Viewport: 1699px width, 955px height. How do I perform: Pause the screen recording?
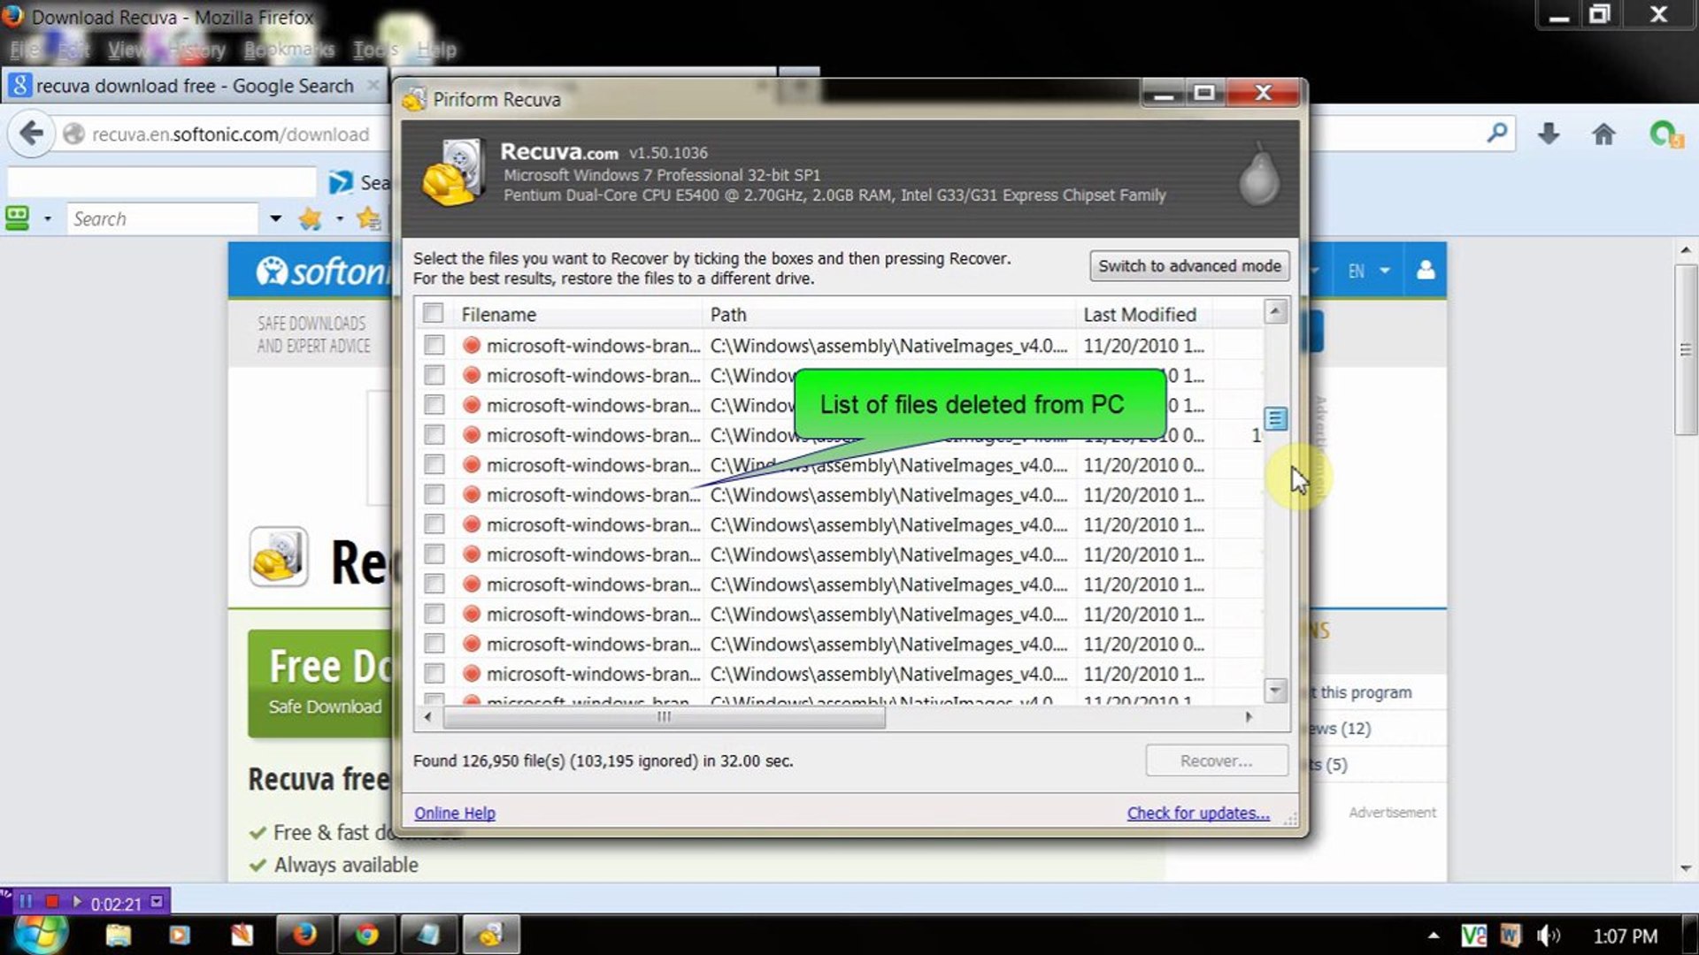click(x=26, y=902)
